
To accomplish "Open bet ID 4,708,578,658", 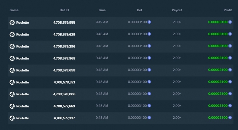I will (x=64, y=70).
